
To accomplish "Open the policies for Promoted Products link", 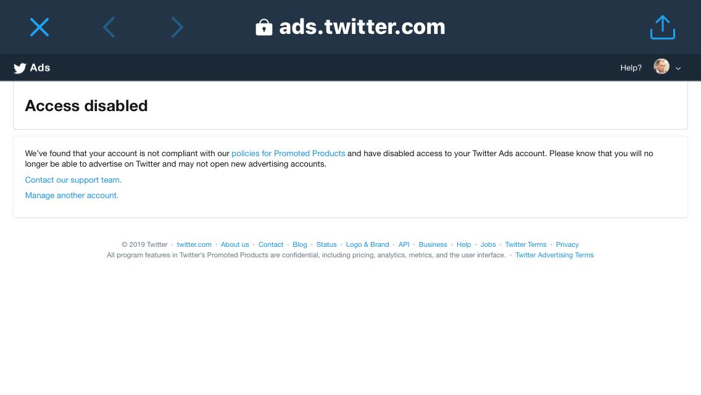I will [288, 154].
